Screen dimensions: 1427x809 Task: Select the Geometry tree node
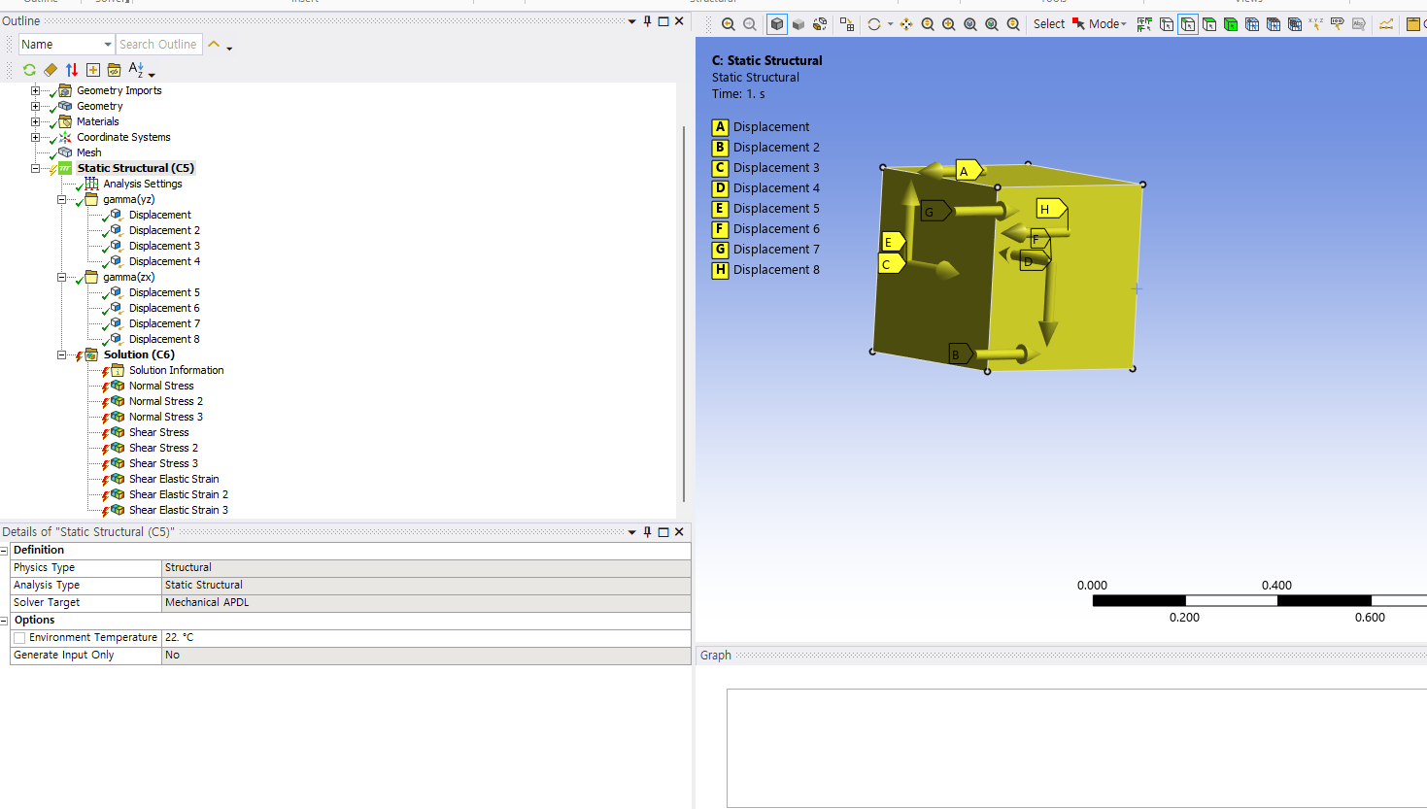[x=100, y=106]
